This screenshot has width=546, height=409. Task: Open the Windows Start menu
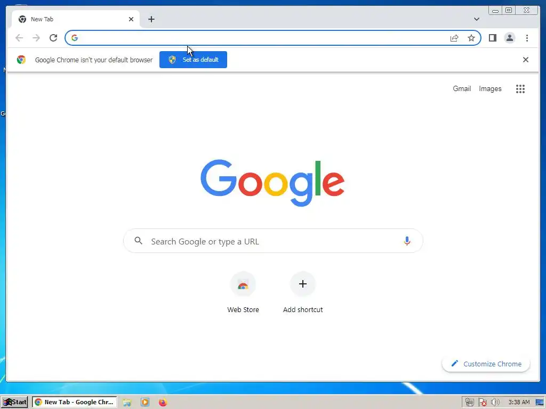click(14, 402)
